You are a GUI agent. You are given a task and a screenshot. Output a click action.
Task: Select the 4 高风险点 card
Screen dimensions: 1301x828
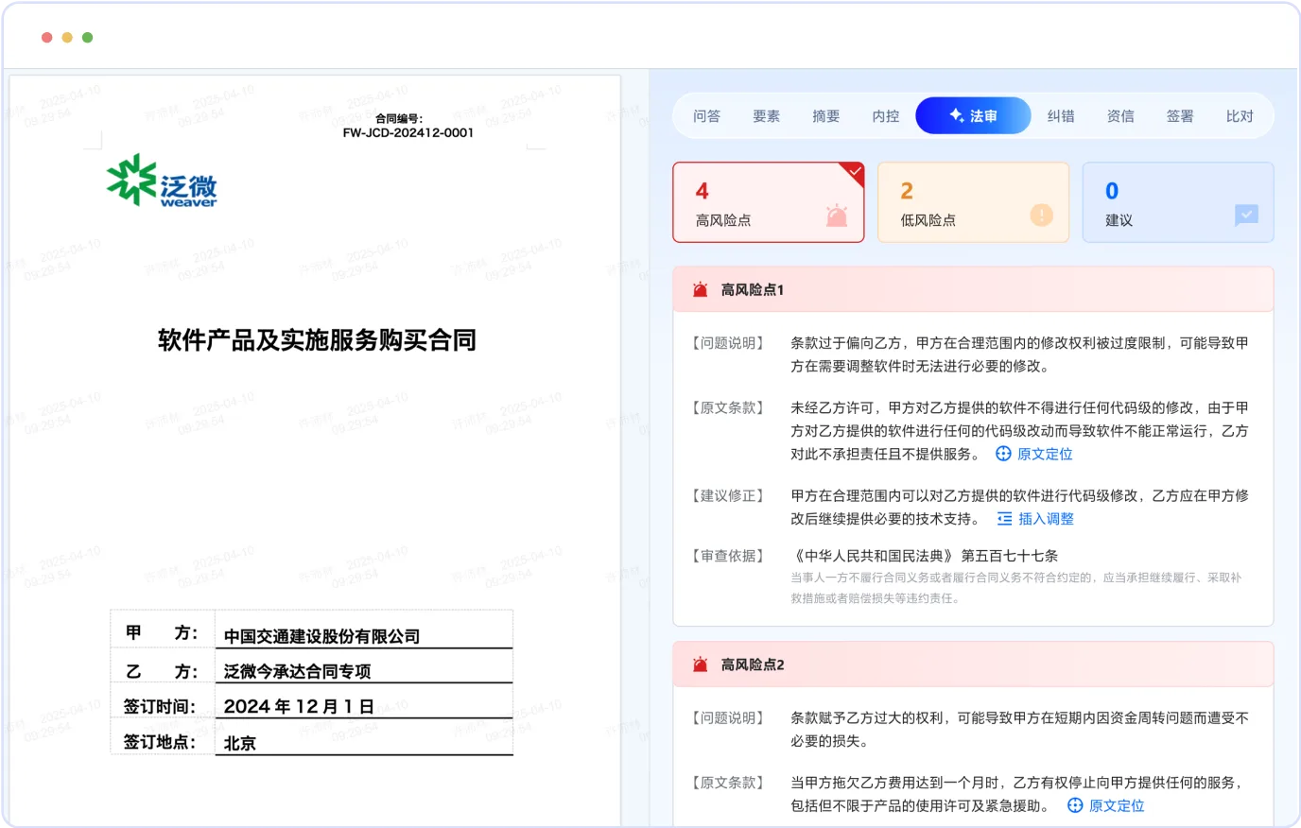pyautogui.click(x=768, y=202)
